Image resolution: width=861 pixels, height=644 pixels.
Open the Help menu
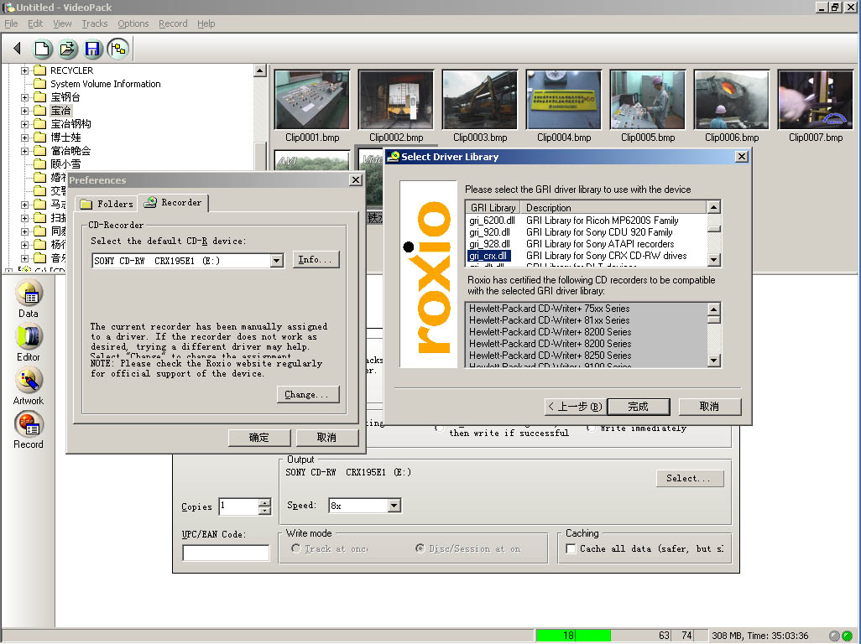[206, 23]
